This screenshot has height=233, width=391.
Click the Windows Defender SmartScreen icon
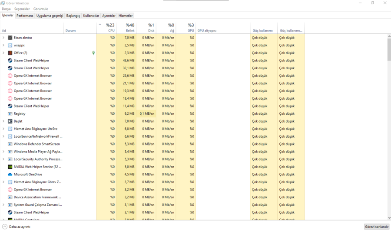(10, 144)
